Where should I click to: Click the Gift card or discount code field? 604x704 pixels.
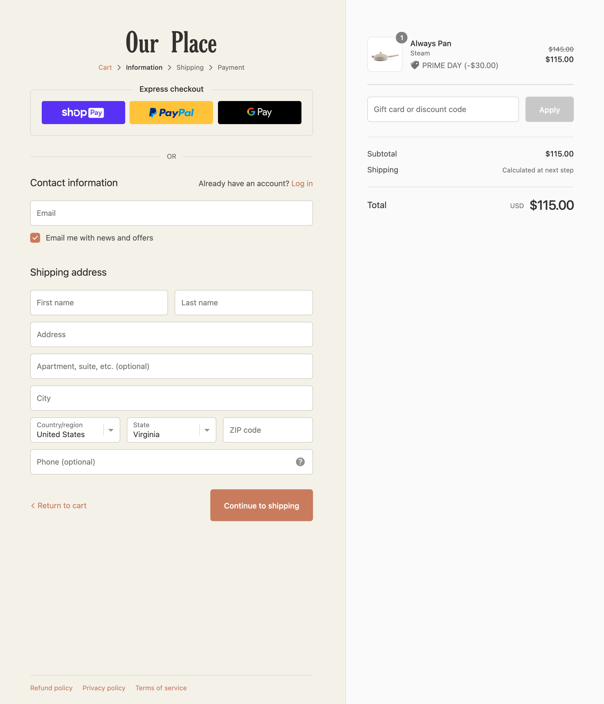point(443,109)
